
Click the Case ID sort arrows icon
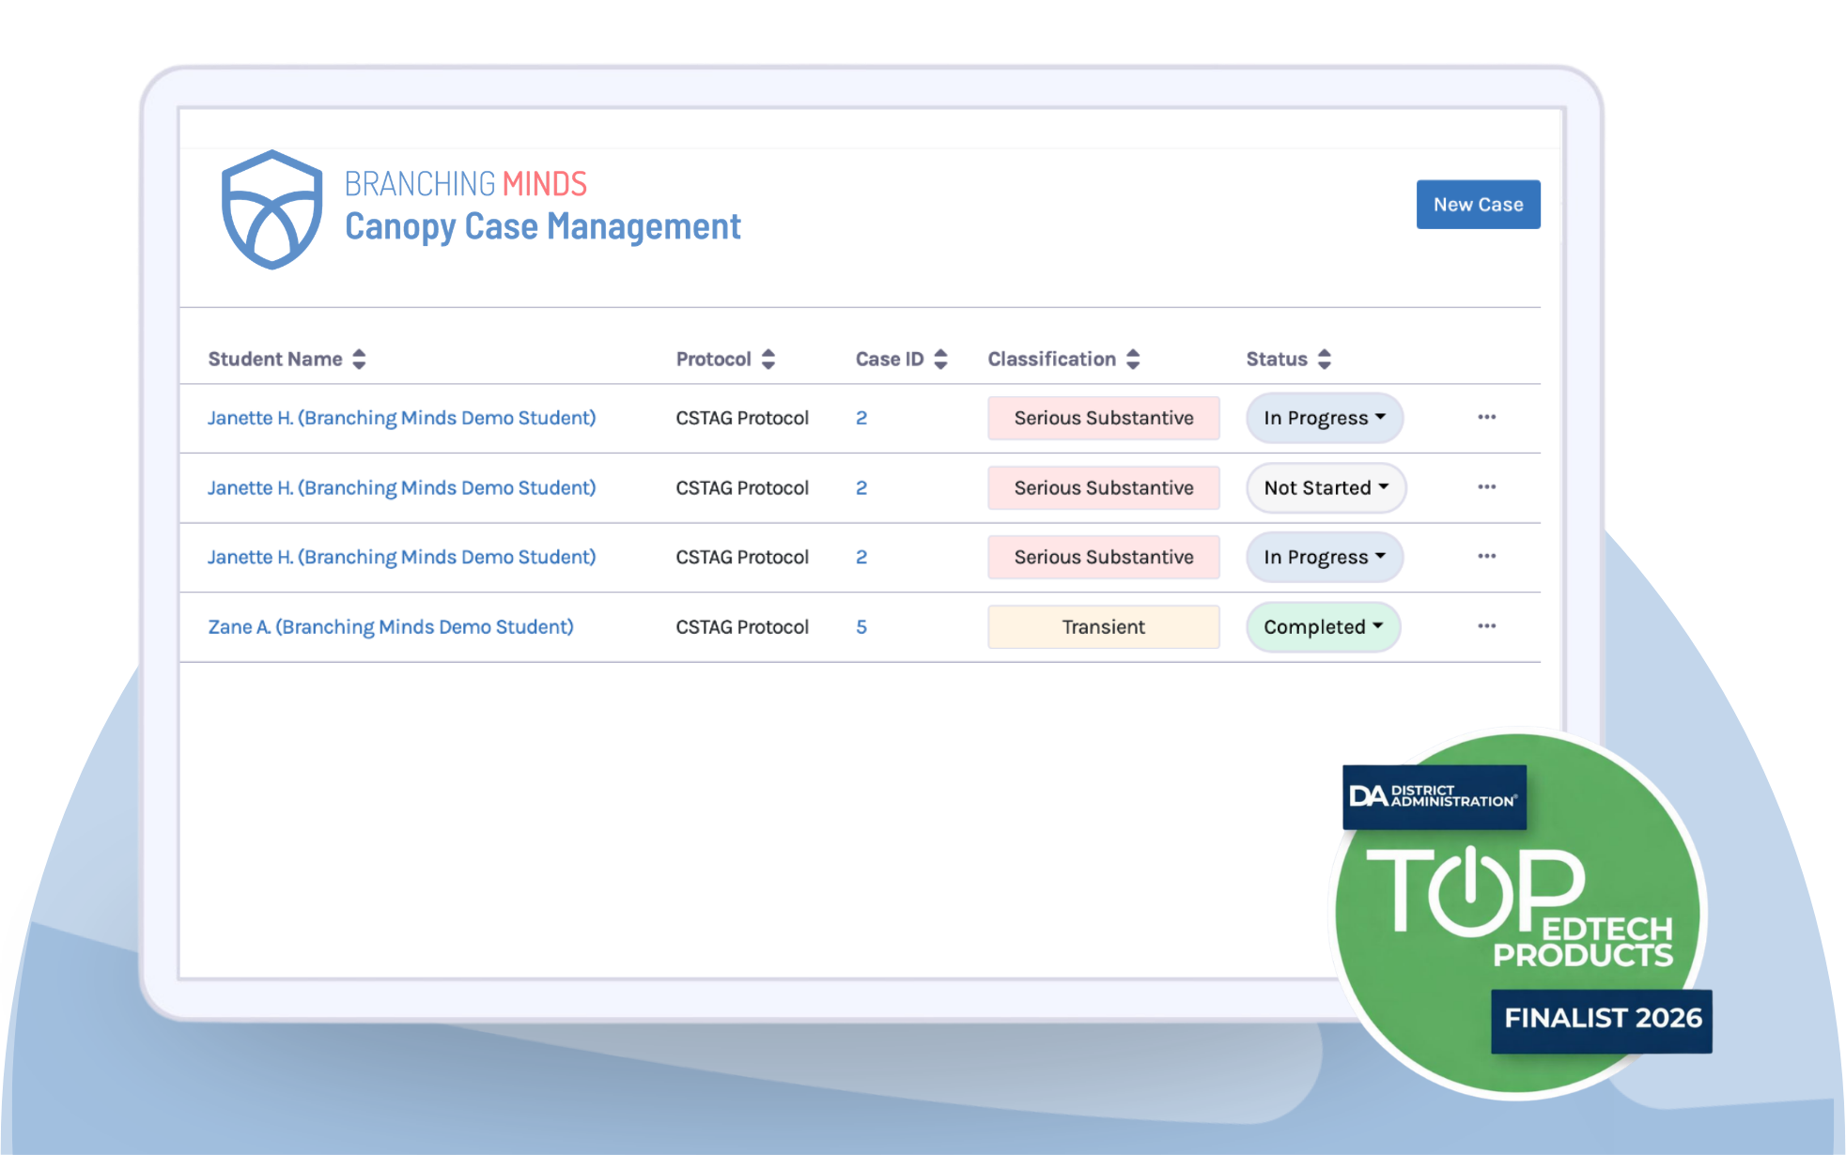coord(940,359)
